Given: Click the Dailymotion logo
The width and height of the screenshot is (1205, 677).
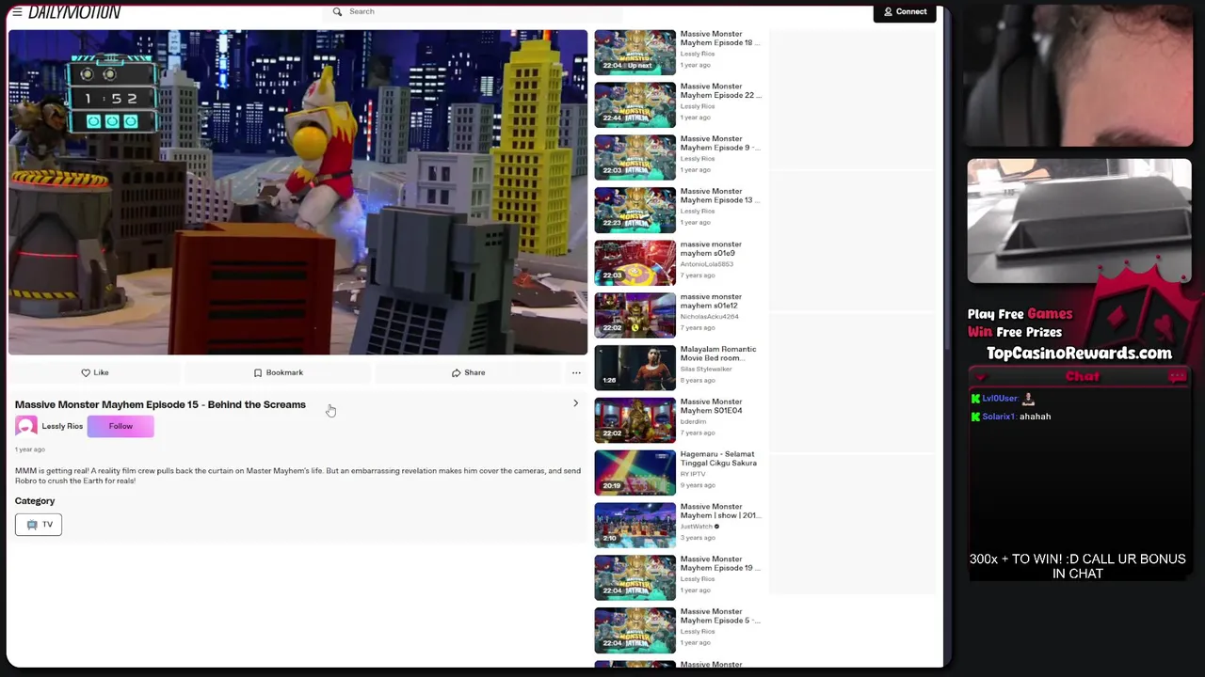Looking at the screenshot, I should (74, 12).
